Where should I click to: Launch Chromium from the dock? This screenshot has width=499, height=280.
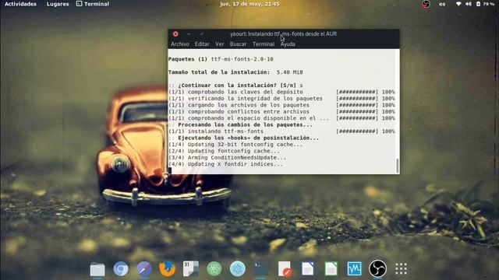[x=121, y=269]
